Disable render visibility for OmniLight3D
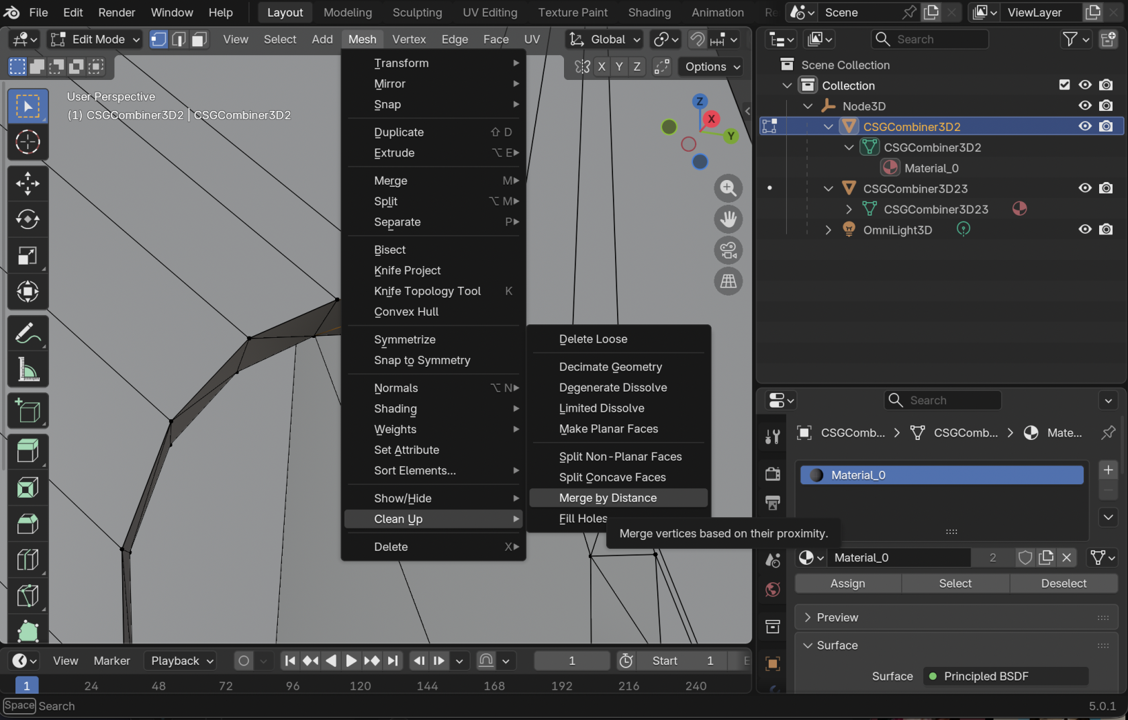1128x720 pixels. [x=1106, y=229]
